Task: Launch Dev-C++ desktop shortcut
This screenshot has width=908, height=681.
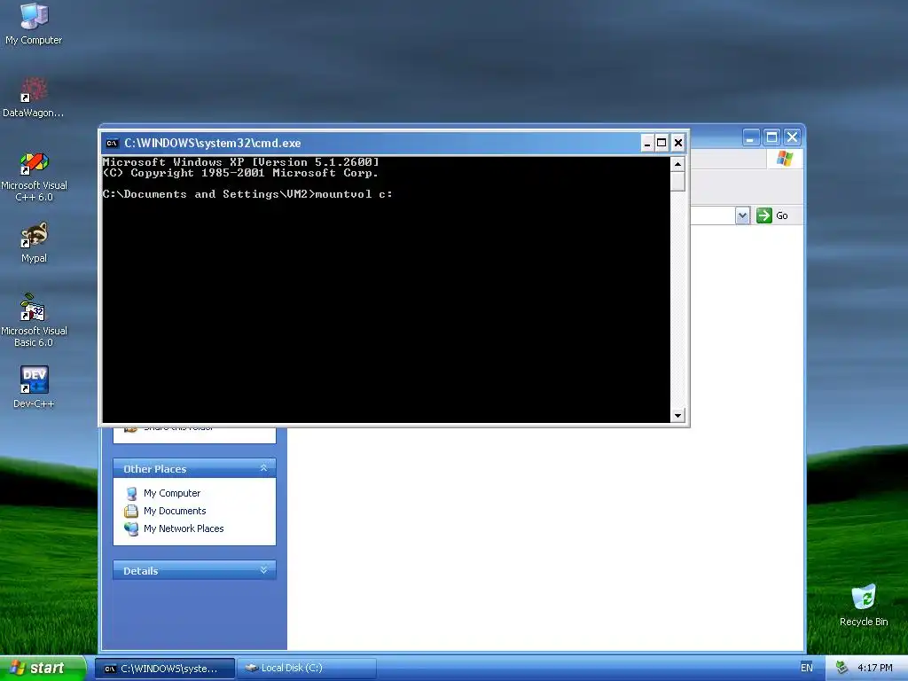Action: click(x=34, y=387)
